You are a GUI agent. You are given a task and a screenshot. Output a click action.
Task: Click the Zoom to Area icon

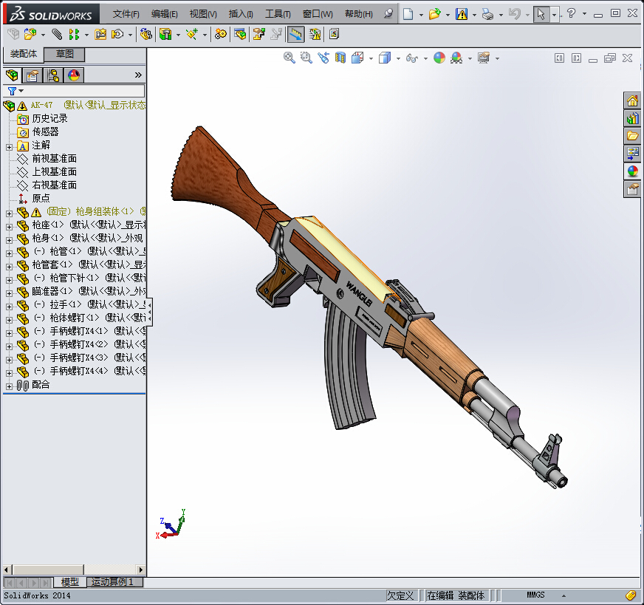click(x=306, y=58)
